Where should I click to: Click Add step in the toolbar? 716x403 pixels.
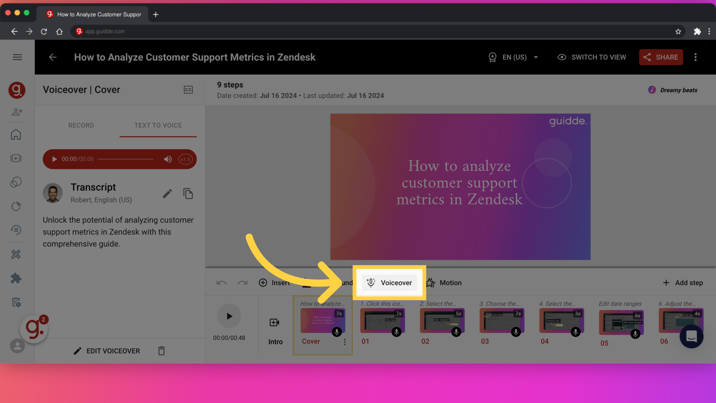(683, 283)
